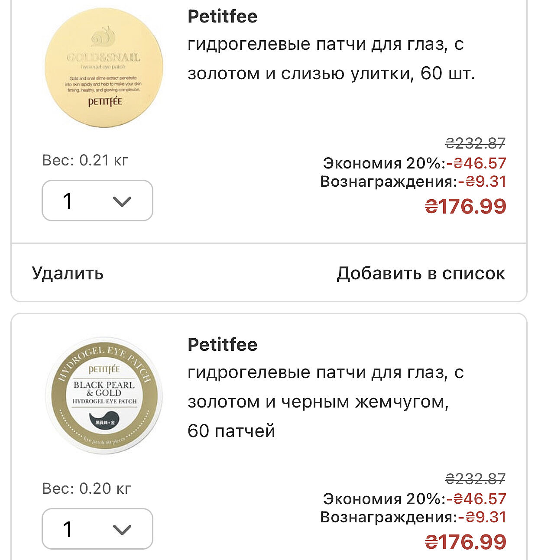Click the crossed-out ₴232.87 price on black pearl item
This screenshot has height=560, width=538.
click(475, 479)
